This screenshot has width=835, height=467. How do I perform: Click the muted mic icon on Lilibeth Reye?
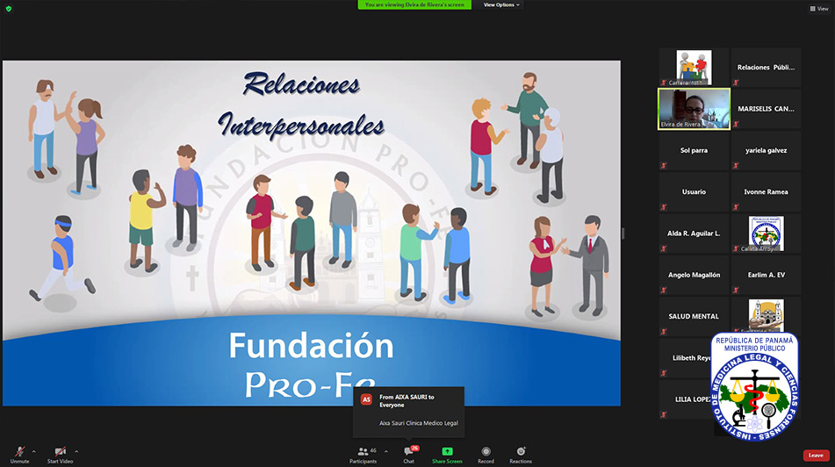[664, 373]
